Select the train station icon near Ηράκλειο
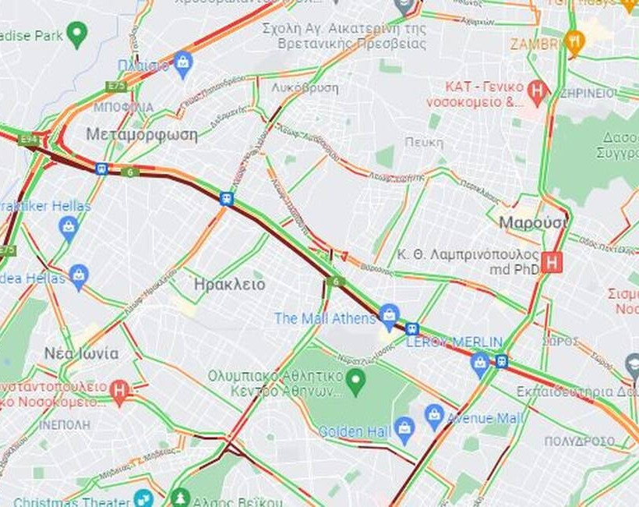The height and width of the screenshot is (507, 639). click(226, 199)
